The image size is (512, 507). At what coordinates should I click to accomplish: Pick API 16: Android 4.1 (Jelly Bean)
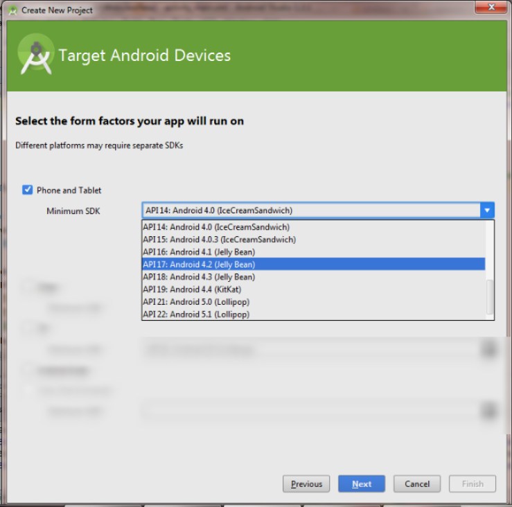click(x=313, y=251)
